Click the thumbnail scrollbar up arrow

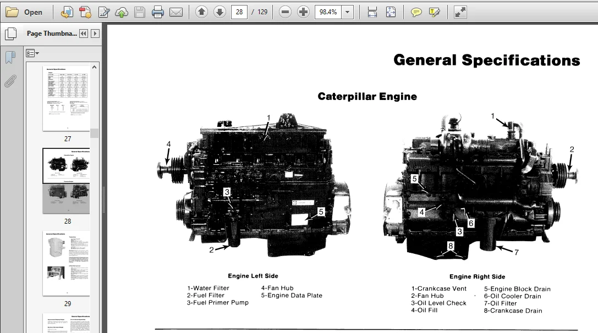[x=94, y=67]
